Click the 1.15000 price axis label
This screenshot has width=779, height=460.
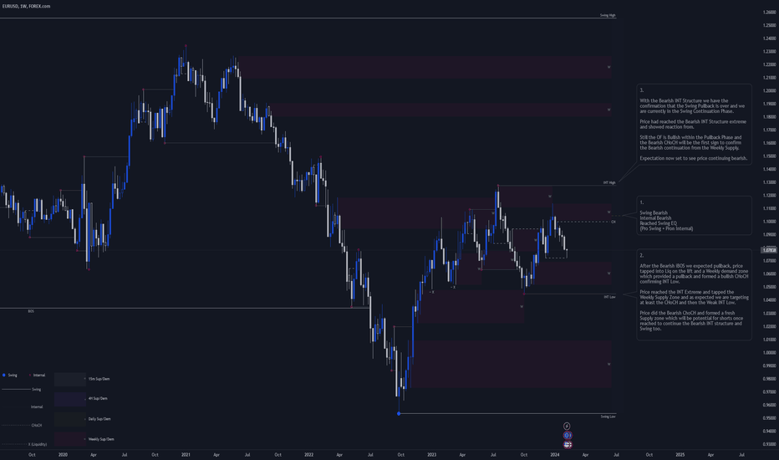point(770,156)
